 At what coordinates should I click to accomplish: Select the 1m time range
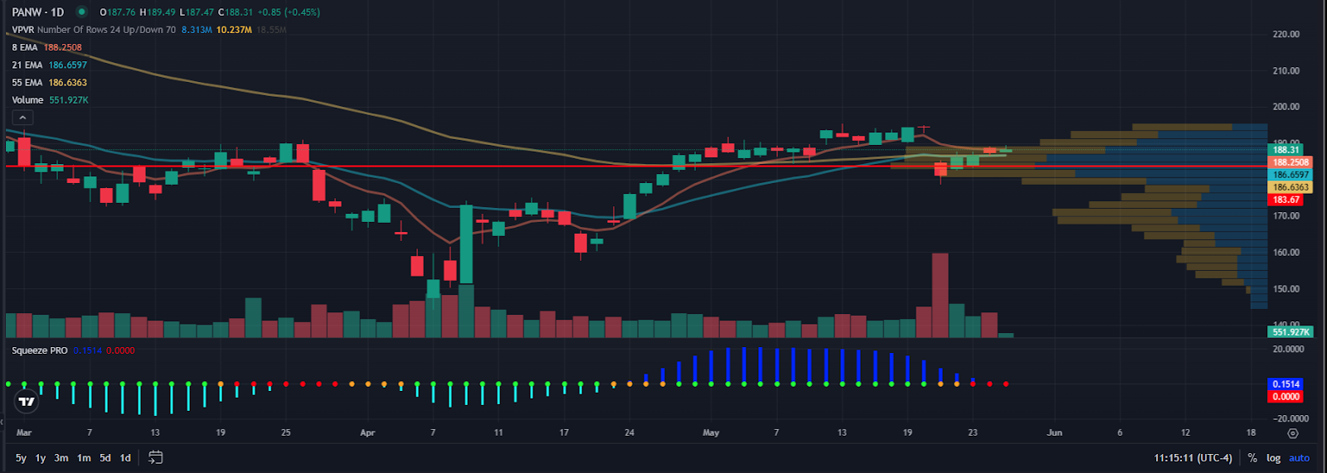pyautogui.click(x=84, y=458)
